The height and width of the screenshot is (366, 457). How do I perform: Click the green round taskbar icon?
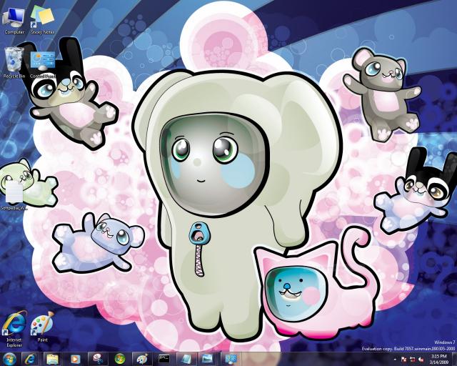click(119, 358)
